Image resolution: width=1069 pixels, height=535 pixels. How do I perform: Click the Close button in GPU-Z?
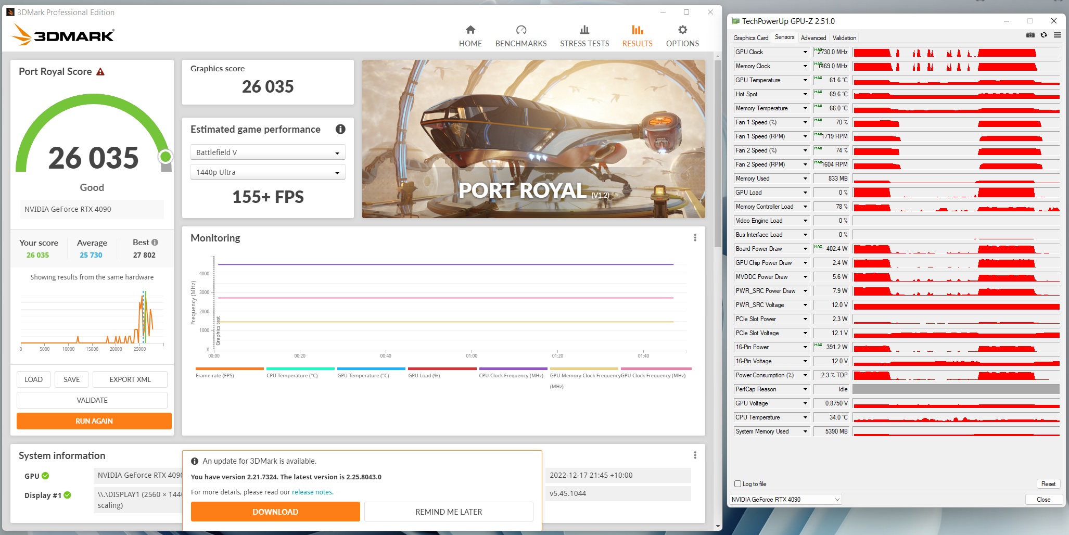click(1043, 500)
